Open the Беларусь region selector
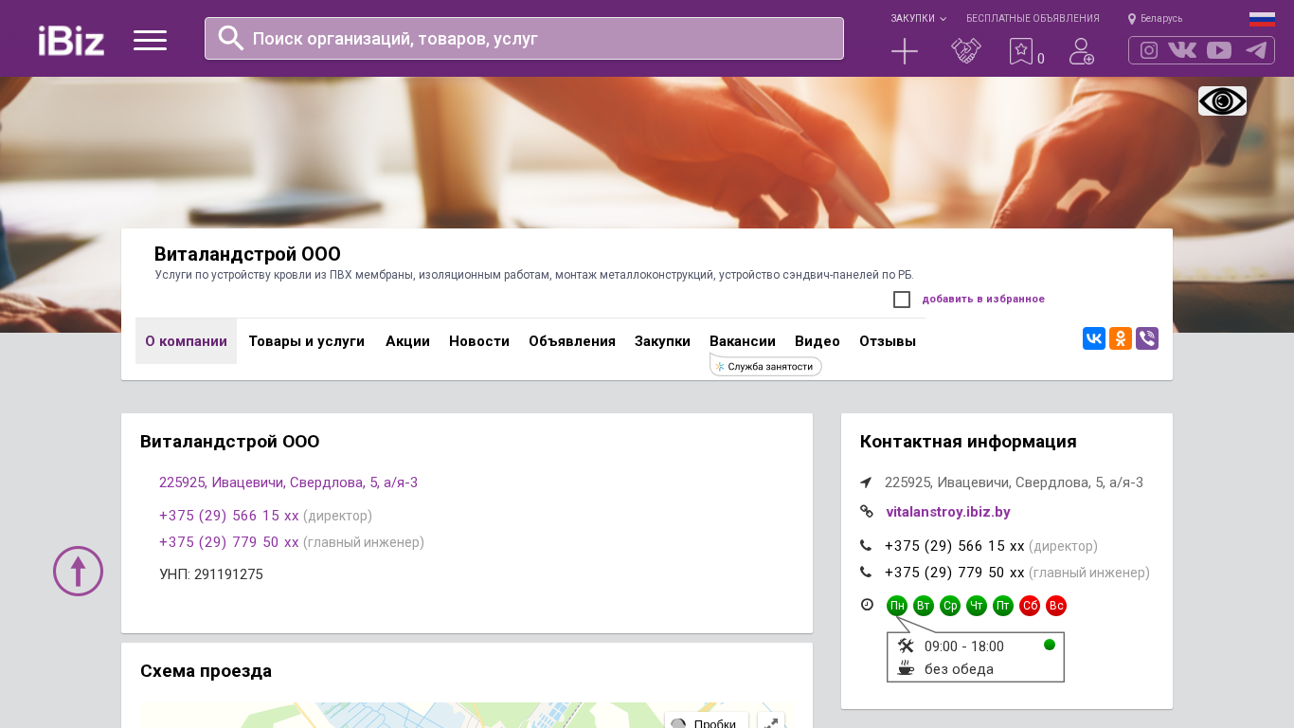The image size is (1294, 728). [x=1156, y=18]
